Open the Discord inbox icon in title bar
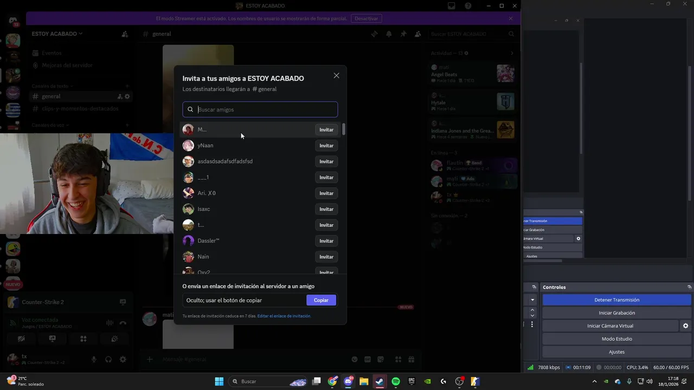 coord(451,6)
